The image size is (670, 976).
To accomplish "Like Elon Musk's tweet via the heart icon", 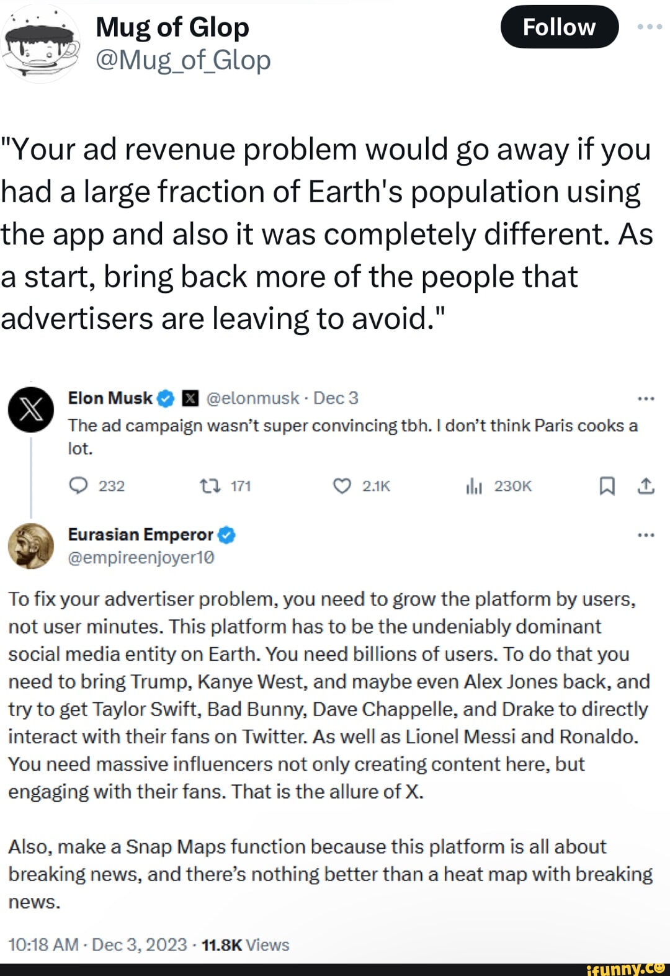I will pos(343,486).
